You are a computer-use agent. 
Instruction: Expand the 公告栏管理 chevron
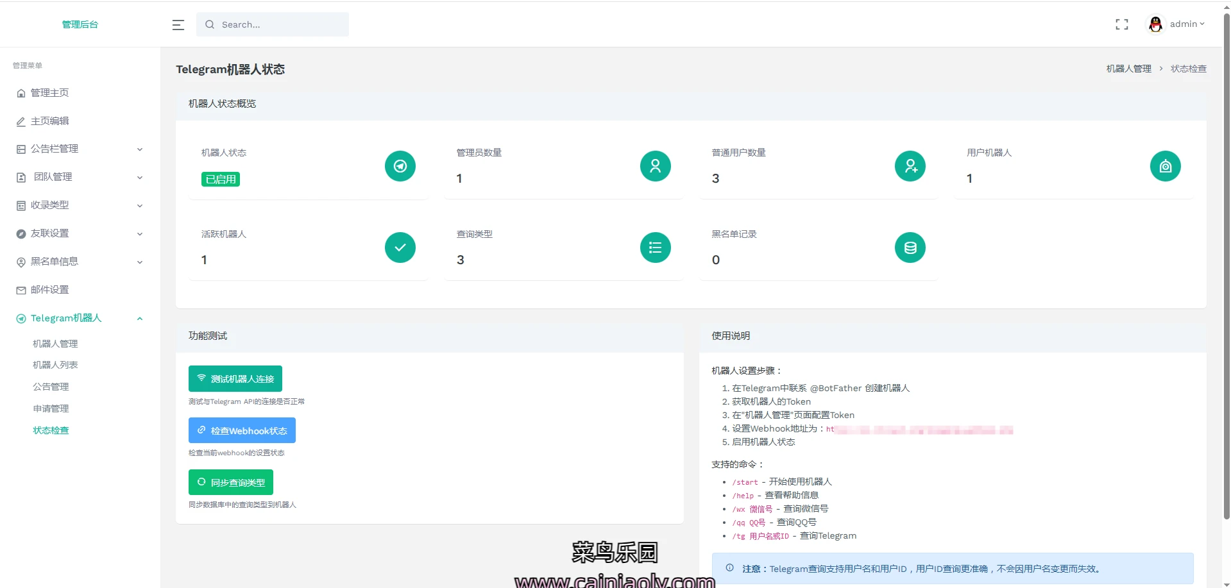(140, 149)
